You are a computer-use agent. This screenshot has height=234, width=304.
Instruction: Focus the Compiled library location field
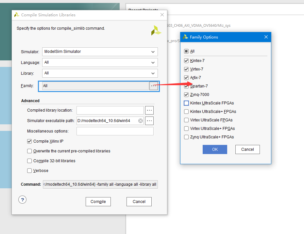click(x=110, y=110)
